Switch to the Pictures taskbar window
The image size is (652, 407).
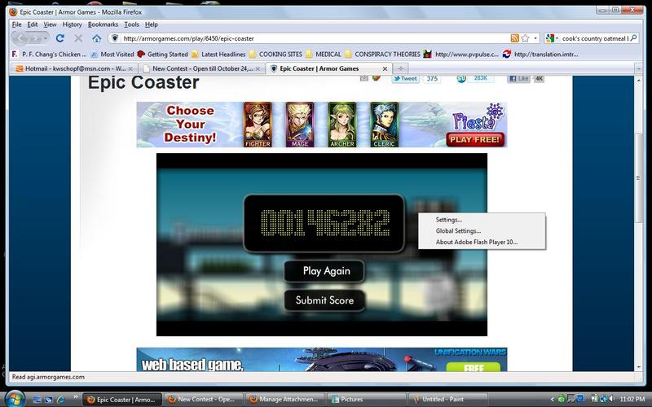pos(366,400)
